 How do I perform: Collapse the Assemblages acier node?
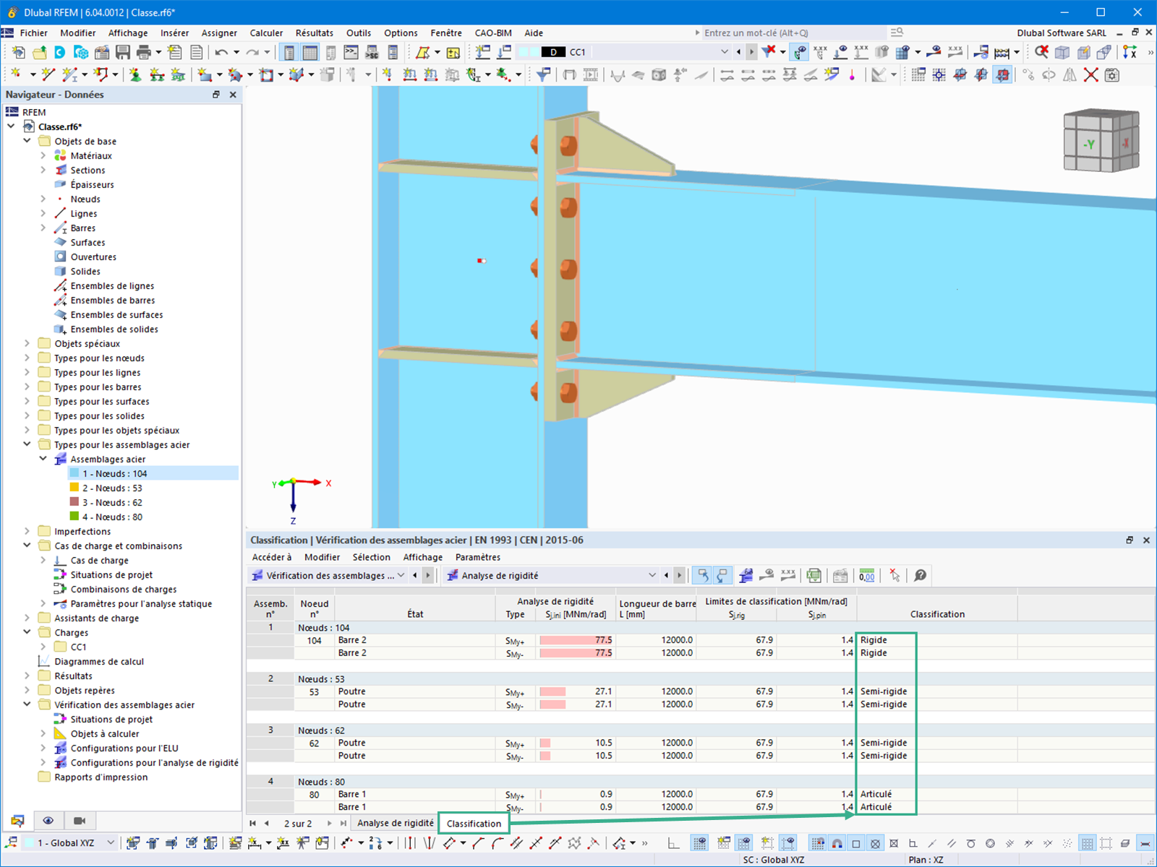(x=43, y=459)
